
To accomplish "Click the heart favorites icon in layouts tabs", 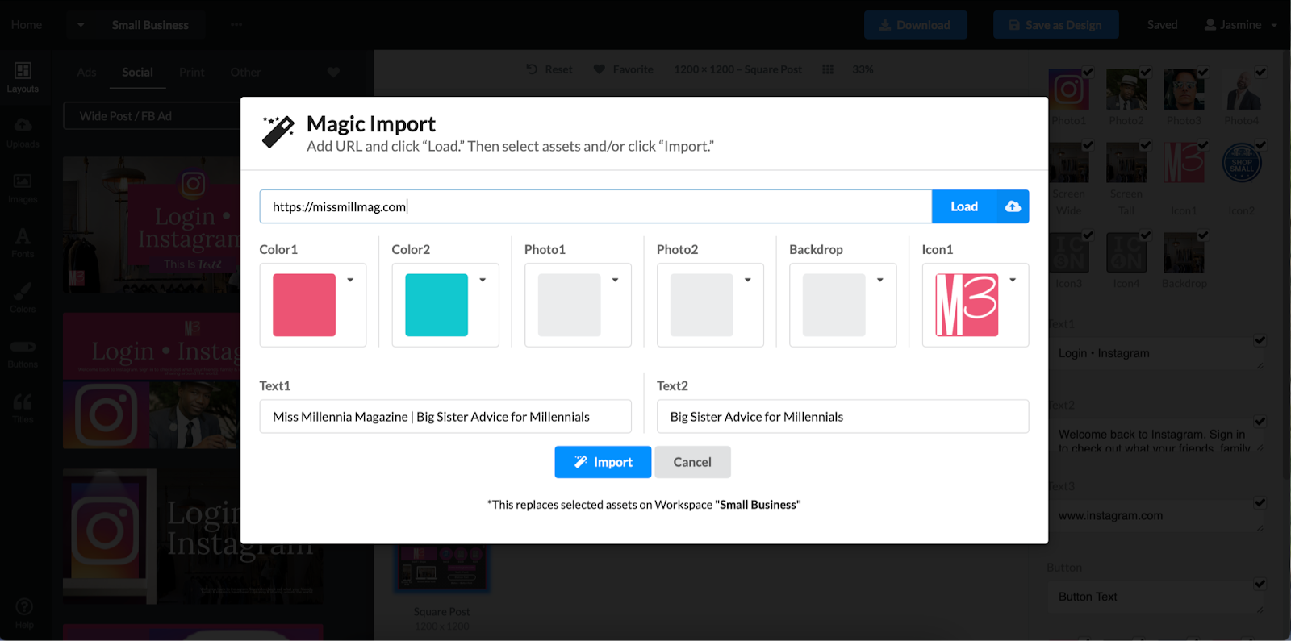I will 333,72.
